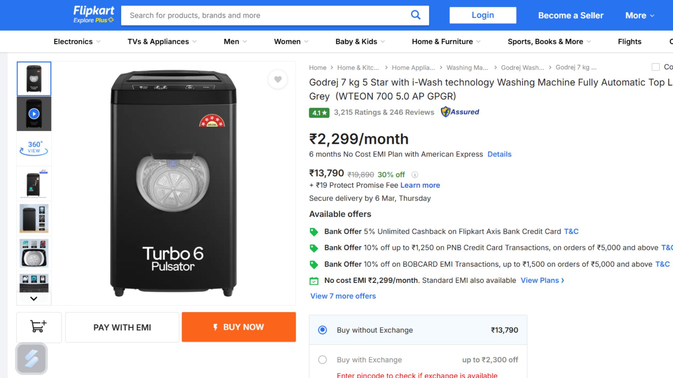This screenshot has height=378, width=673.
Task: Open Washing Ma... breadcrumb
Action: [x=467, y=68]
